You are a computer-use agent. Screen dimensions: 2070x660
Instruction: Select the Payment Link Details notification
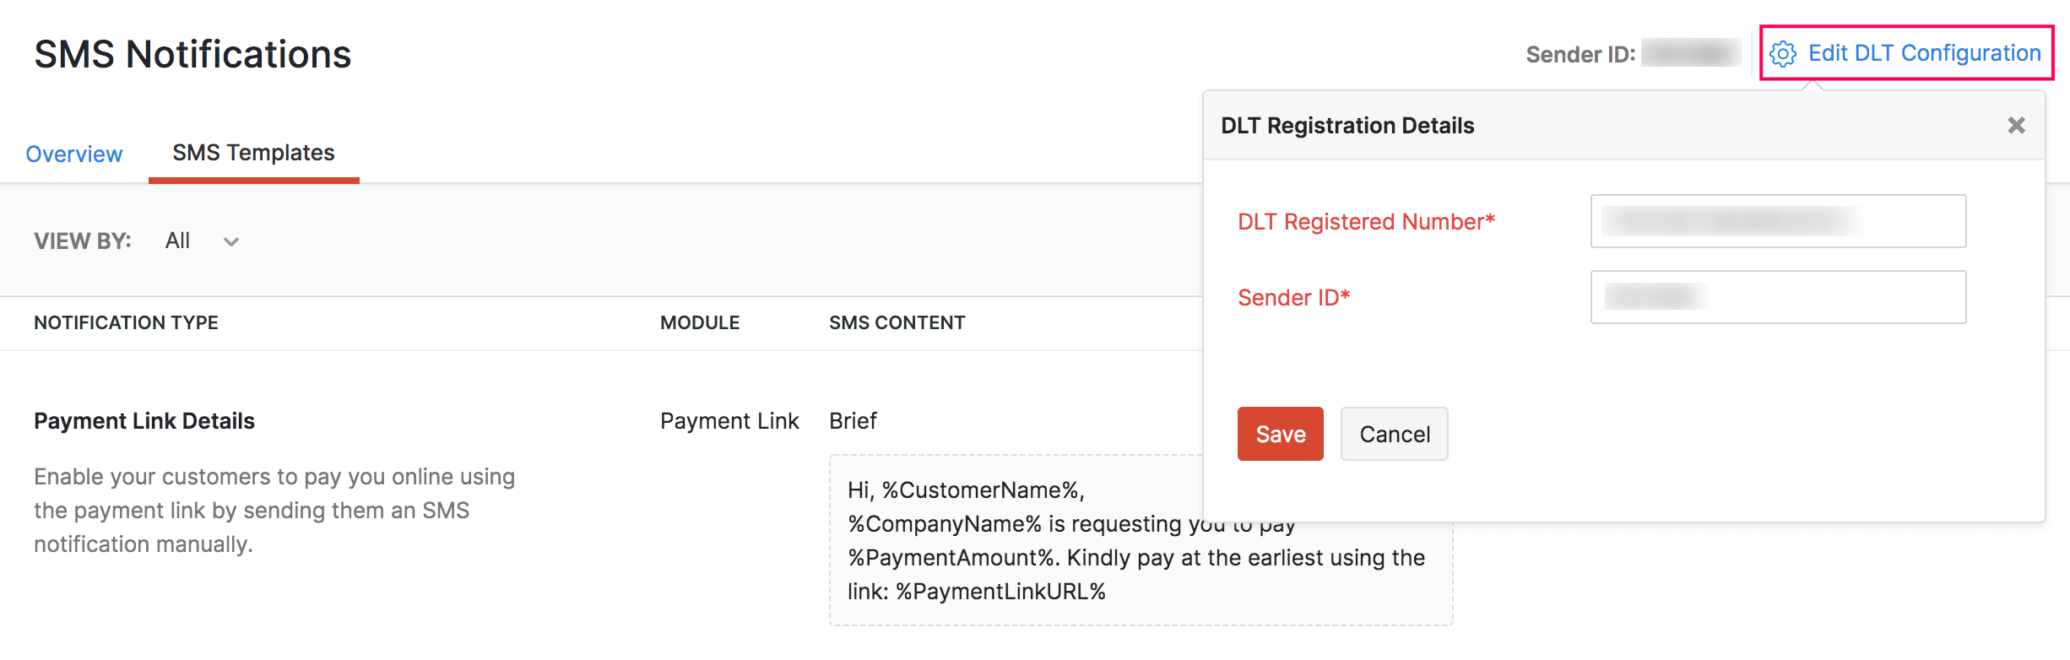[x=144, y=420]
